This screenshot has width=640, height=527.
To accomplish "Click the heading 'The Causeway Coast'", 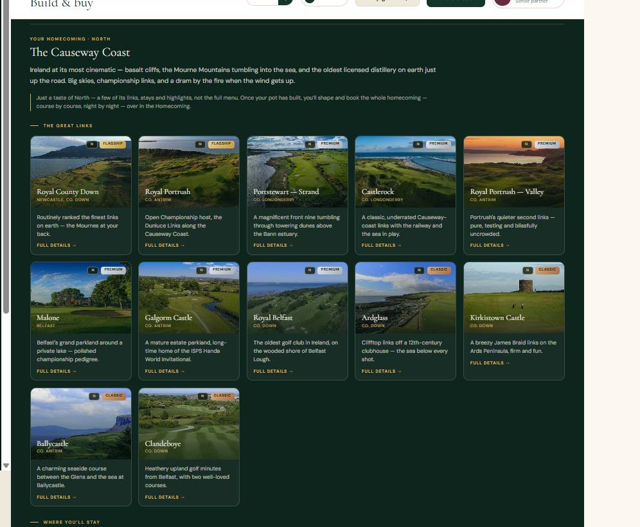I will (80, 52).
